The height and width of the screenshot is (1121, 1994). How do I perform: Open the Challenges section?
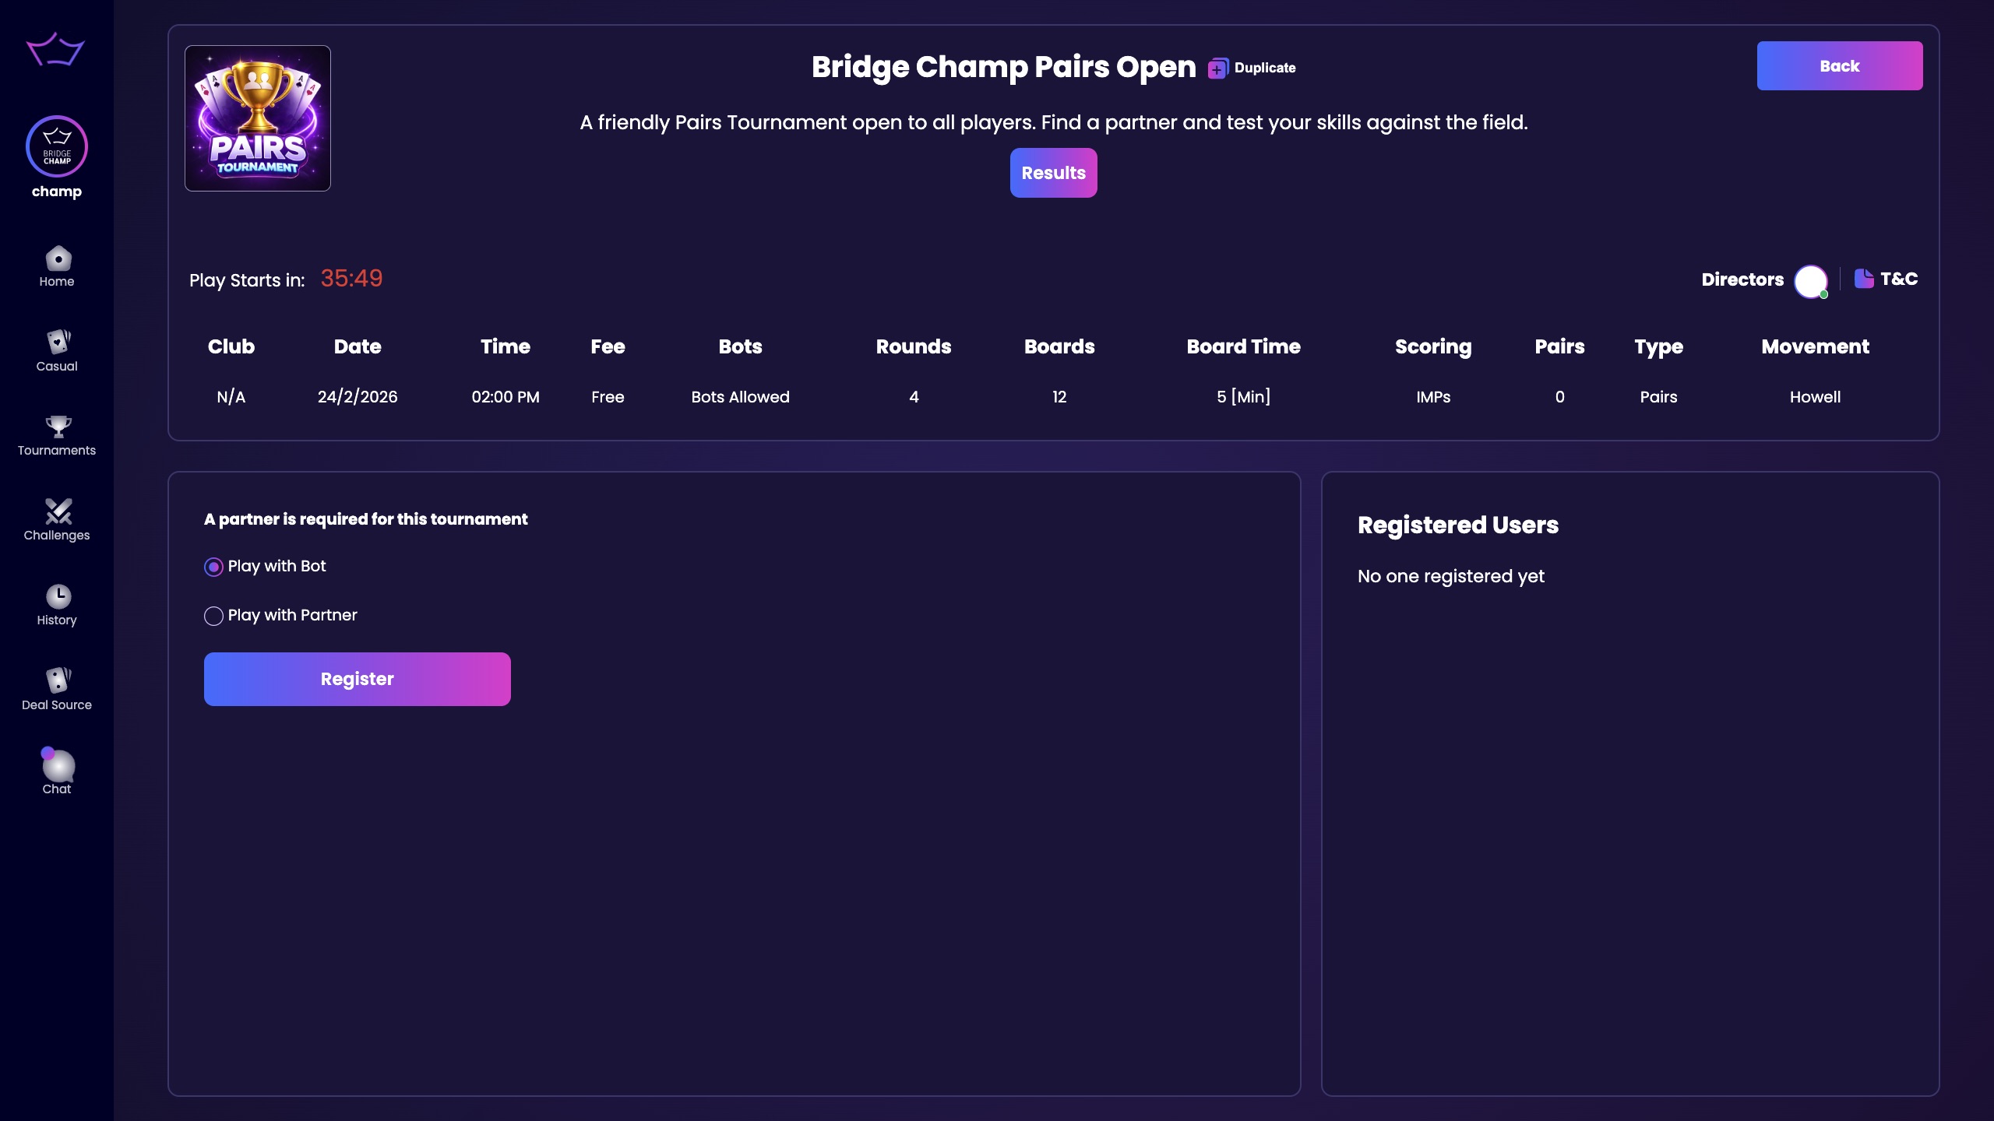pos(56,518)
